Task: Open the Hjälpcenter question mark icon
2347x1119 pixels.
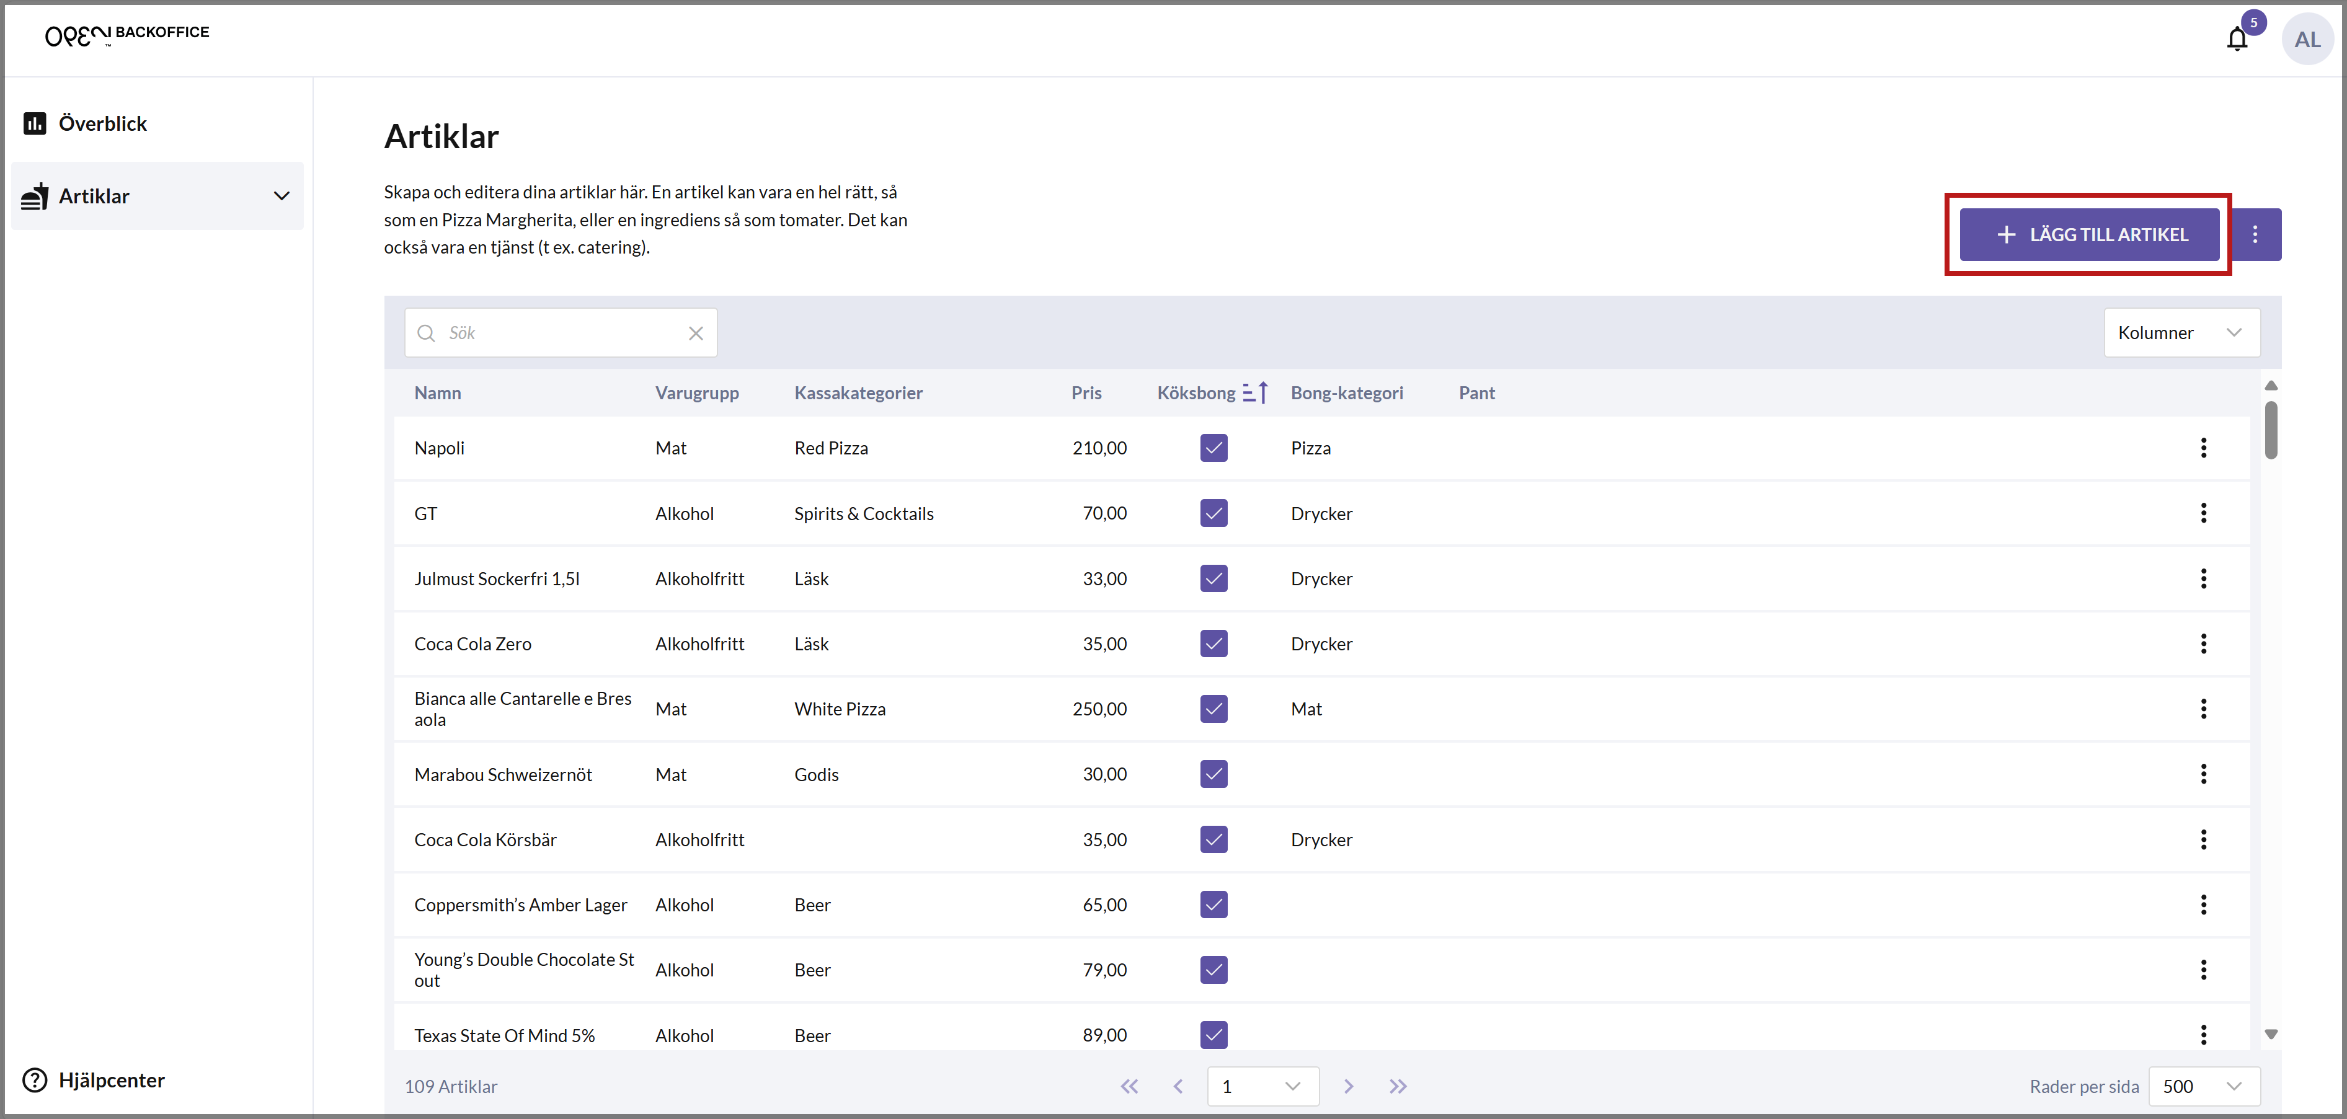Action: tap(35, 1080)
